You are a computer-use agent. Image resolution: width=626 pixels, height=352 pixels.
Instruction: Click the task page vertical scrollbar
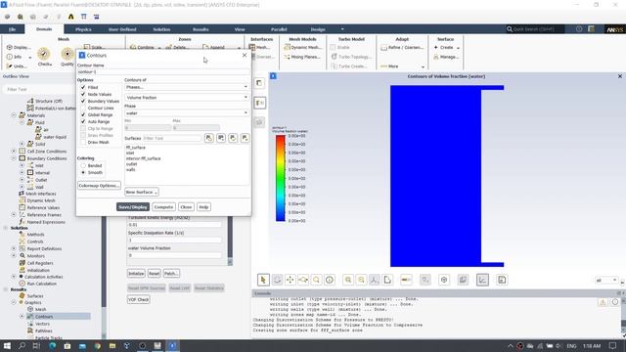(230, 242)
